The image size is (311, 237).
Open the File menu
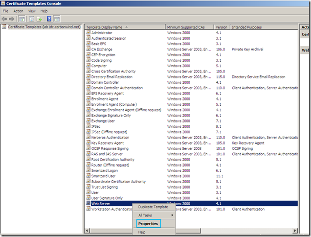(x=6, y=11)
